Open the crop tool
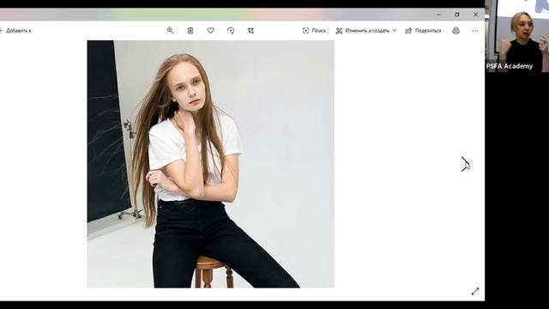The width and height of the screenshot is (549, 309). (250, 31)
